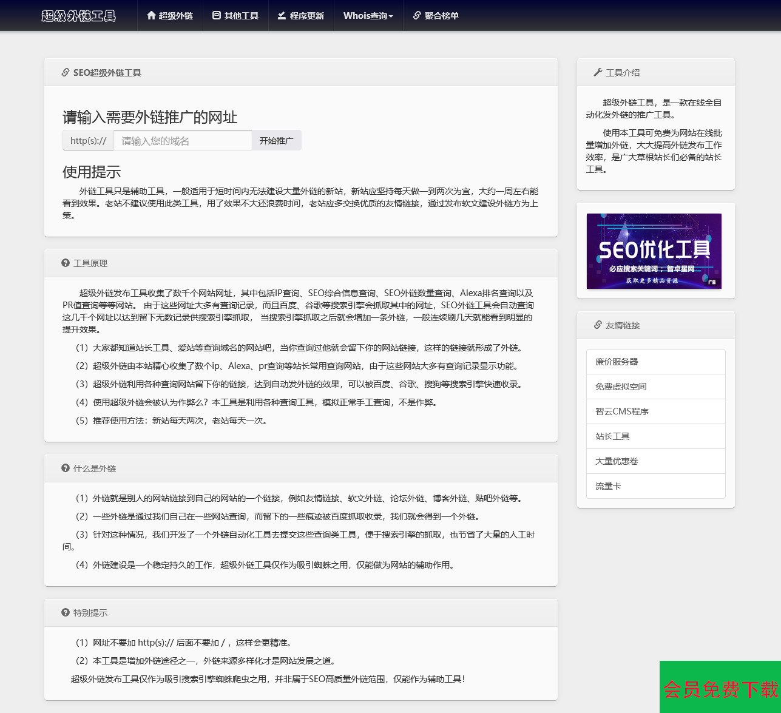Screen dimensions: 781x713
Task: Click the question icon beside 特别提示
Action: [65, 613]
